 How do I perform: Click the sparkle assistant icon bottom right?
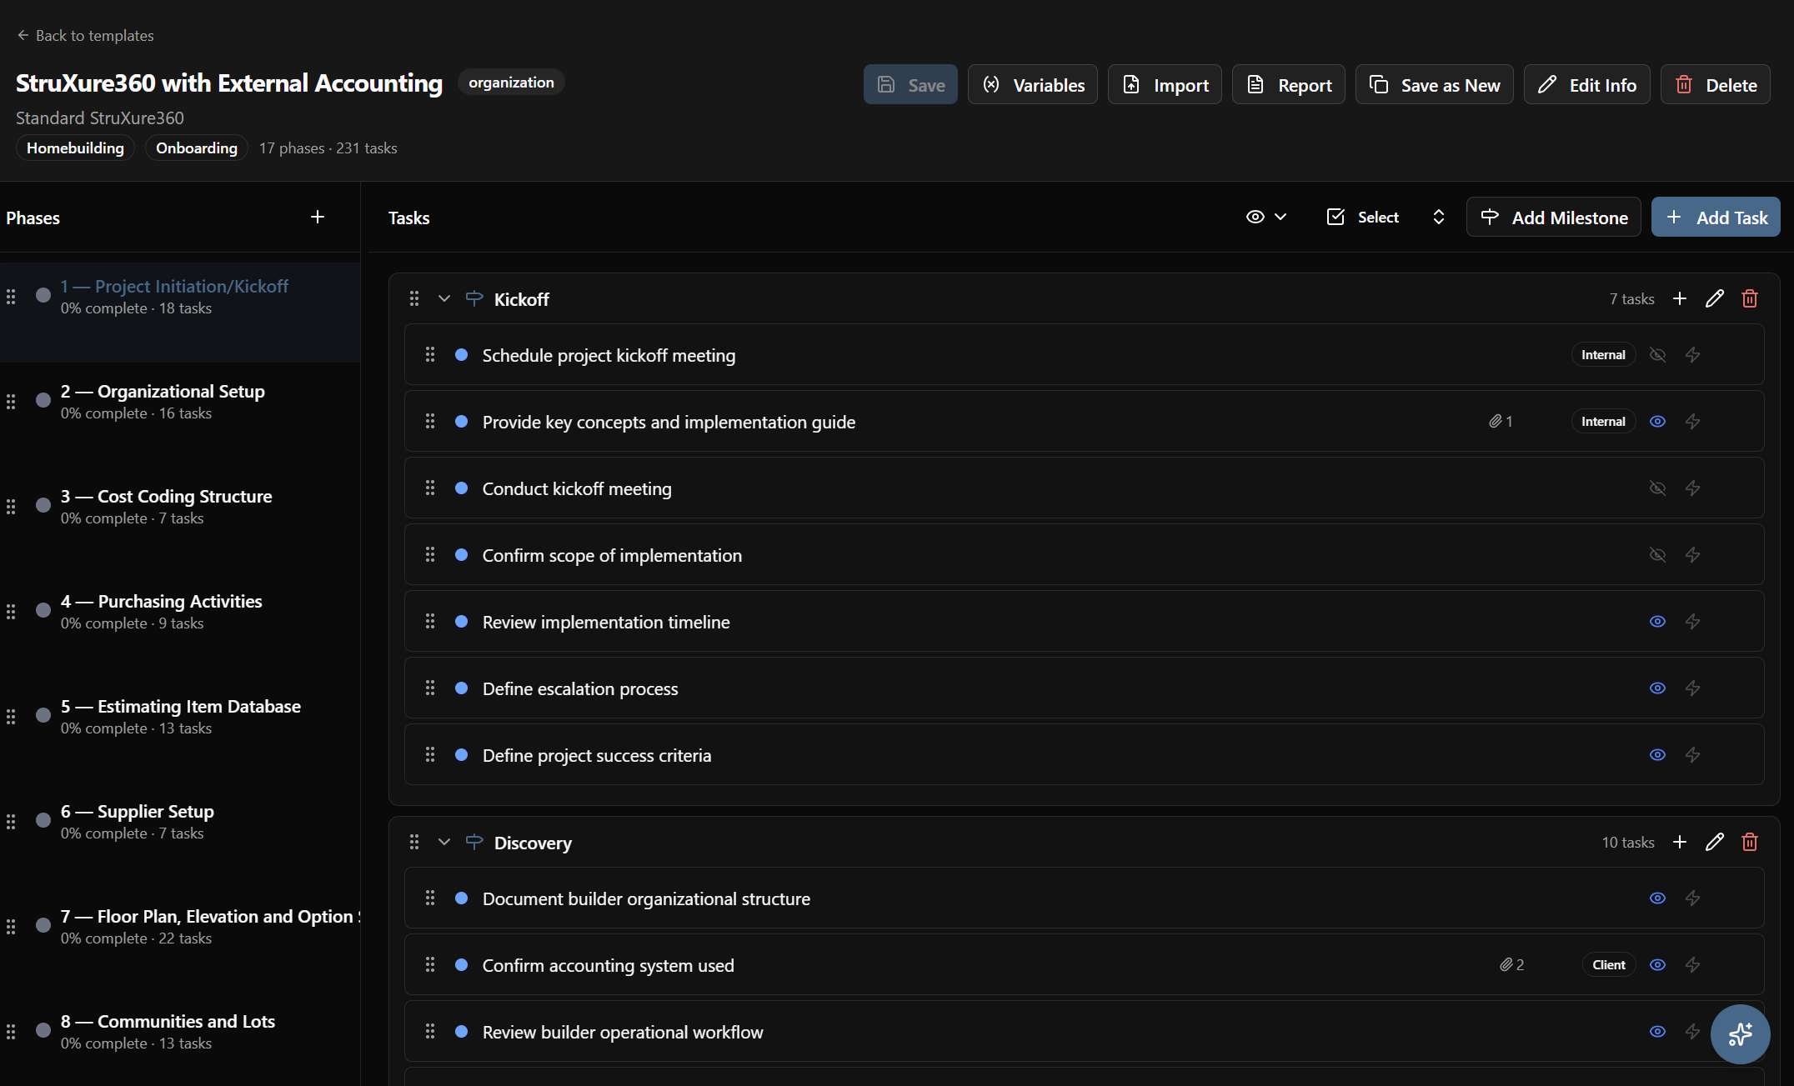click(x=1740, y=1034)
